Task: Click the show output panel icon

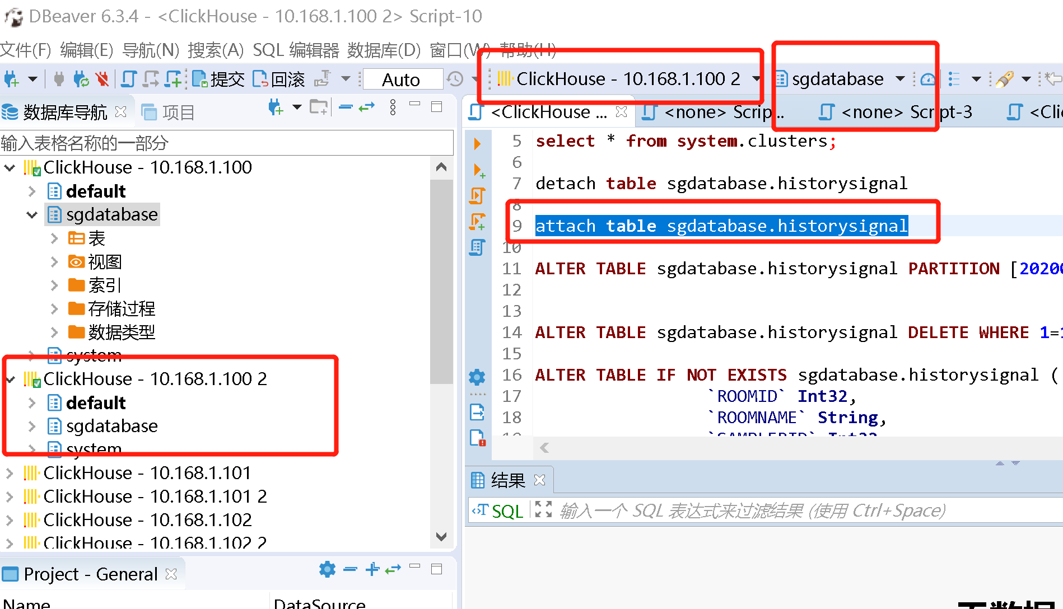Action: [x=477, y=413]
